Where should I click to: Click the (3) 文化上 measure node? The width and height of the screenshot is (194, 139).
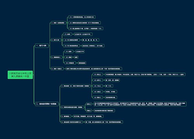click(98, 86)
